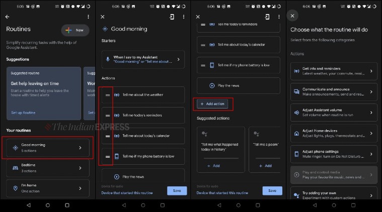Grab reorder handle for Tell me today's reminders, second panel
Viewport: 382px width, 212px height.
click(108, 116)
